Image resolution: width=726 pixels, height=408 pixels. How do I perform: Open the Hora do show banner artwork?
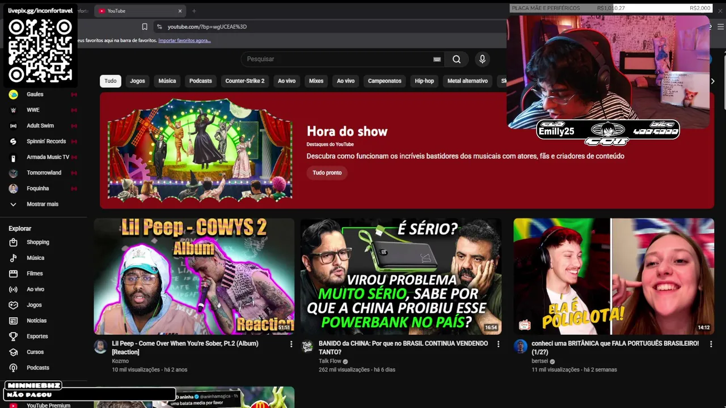(x=200, y=150)
